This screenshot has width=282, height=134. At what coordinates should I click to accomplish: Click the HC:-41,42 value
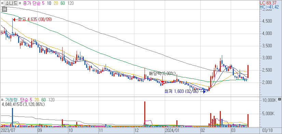tap(270, 7)
